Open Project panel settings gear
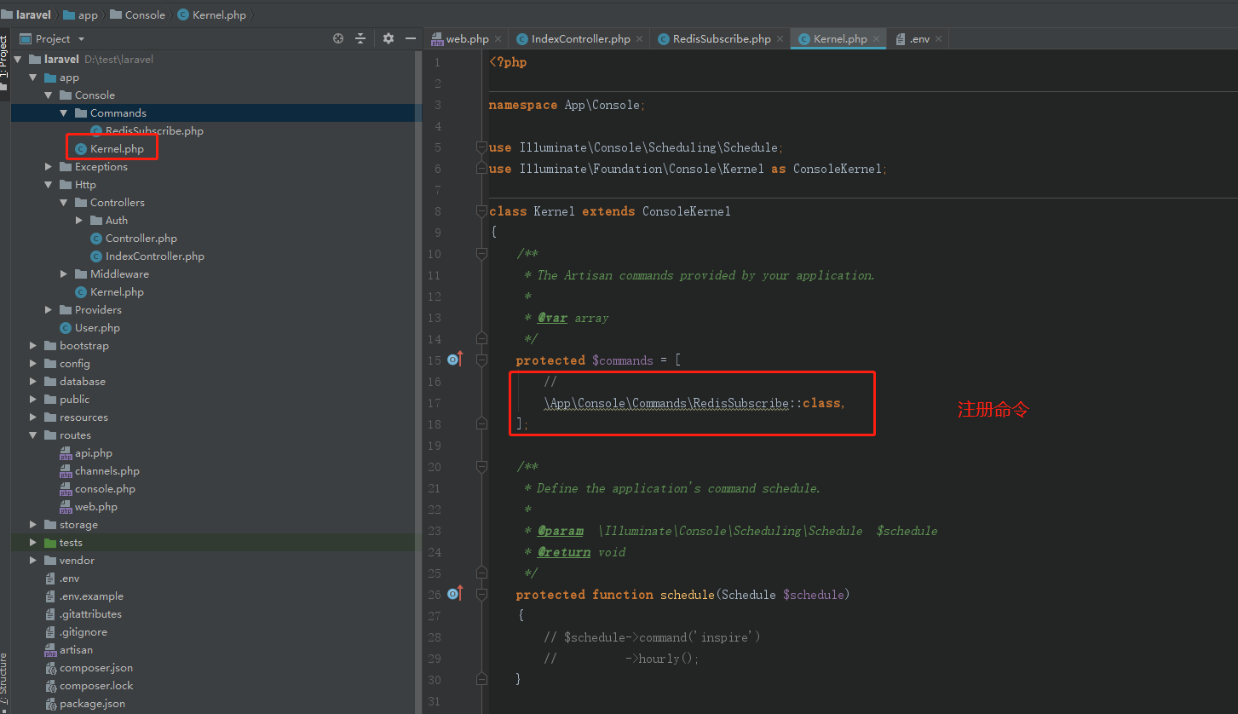Screen dimensions: 1238x714 [389, 38]
